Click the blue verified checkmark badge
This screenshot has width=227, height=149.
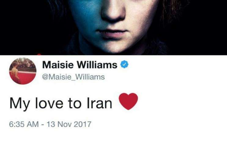(x=125, y=64)
